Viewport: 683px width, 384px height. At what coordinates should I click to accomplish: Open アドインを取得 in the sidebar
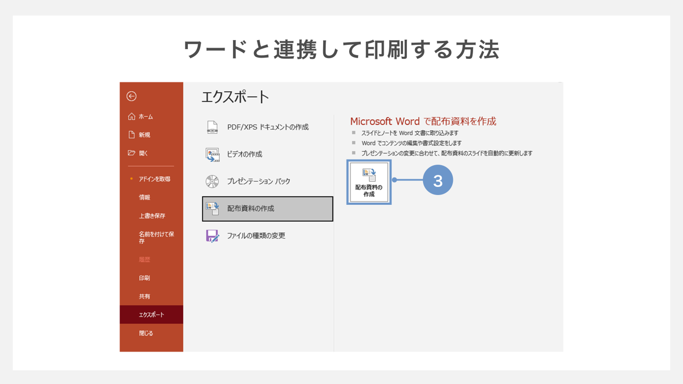tap(151, 179)
